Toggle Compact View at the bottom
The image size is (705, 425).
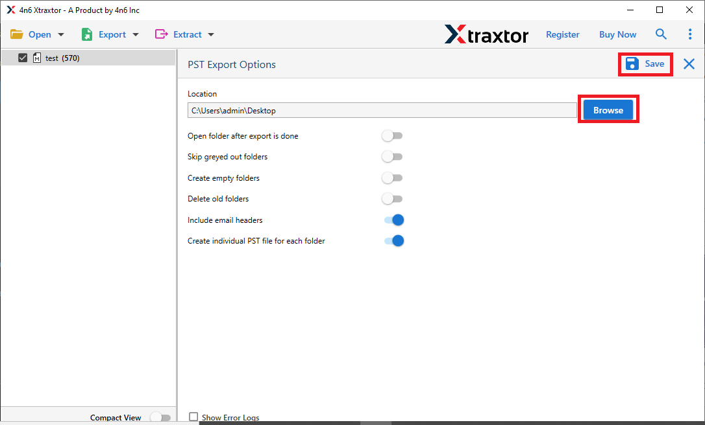pos(160,417)
